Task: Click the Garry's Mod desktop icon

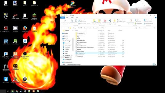Action: click(6, 80)
